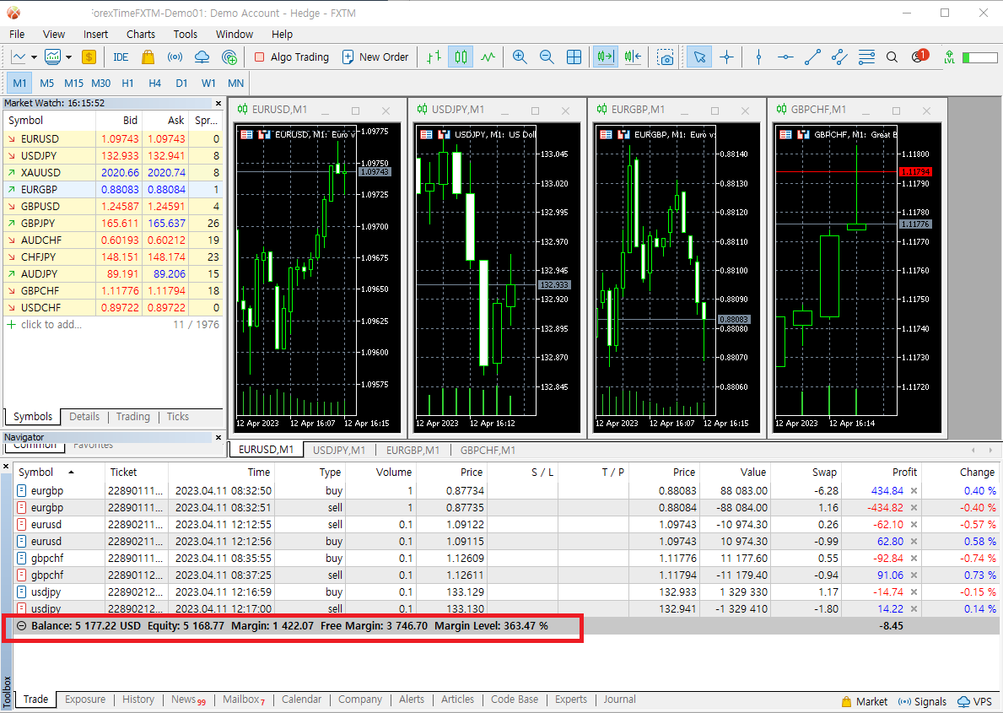Select the cursor arrow tool
Screen dimensions: 1003x713
point(699,57)
